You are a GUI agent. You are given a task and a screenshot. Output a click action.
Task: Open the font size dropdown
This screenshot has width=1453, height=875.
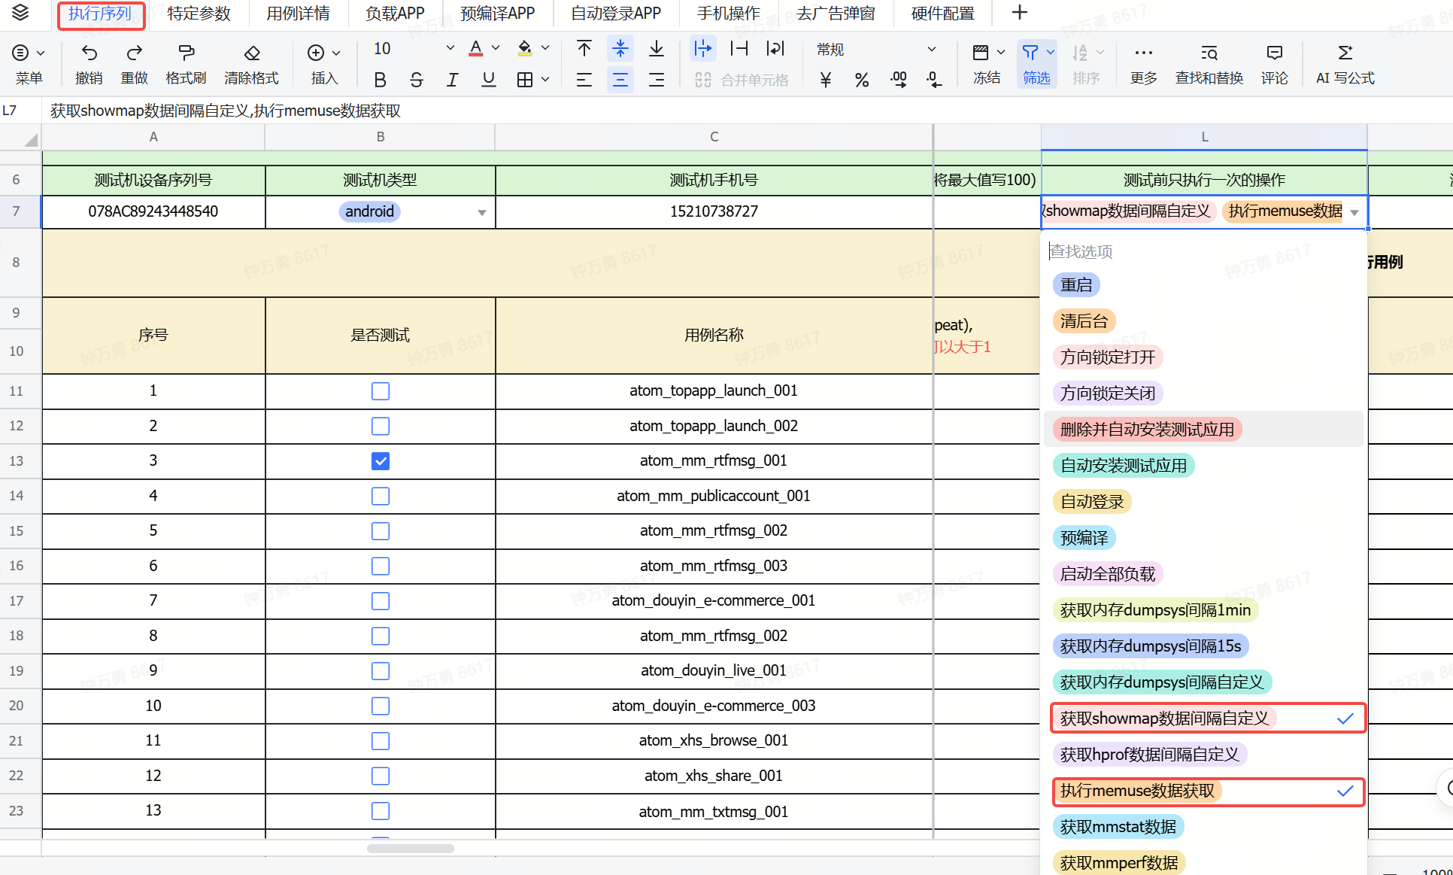tap(450, 48)
